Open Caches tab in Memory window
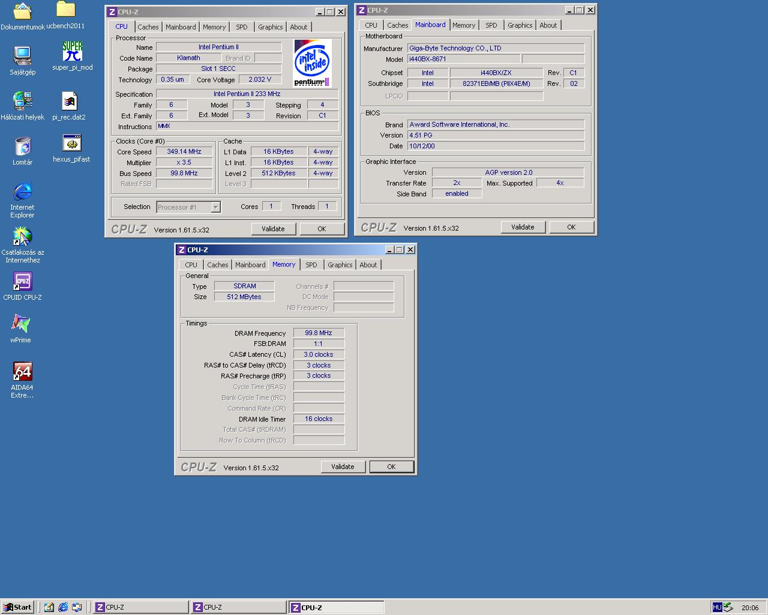768x615 pixels. (218, 265)
